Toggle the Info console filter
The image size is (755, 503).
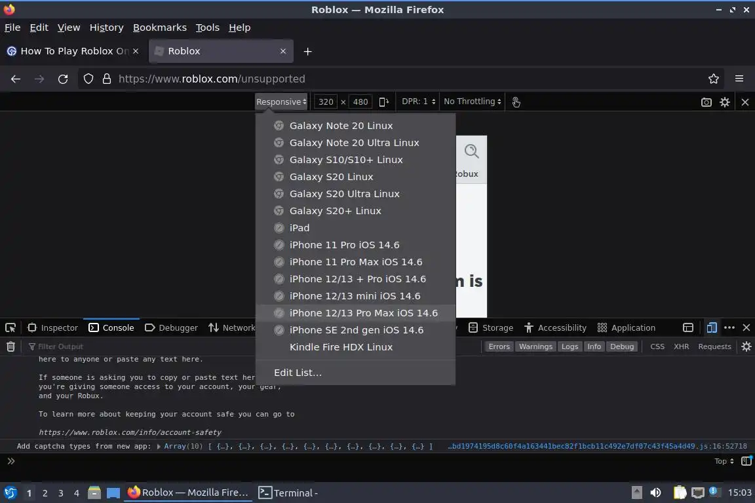pos(594,346)
